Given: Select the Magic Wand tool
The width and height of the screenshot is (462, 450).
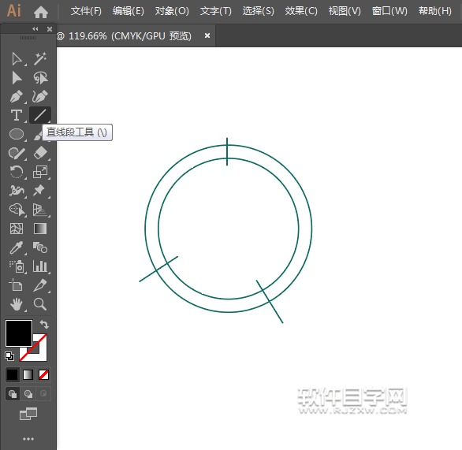Looking at the screenshot, I should 40,59.
